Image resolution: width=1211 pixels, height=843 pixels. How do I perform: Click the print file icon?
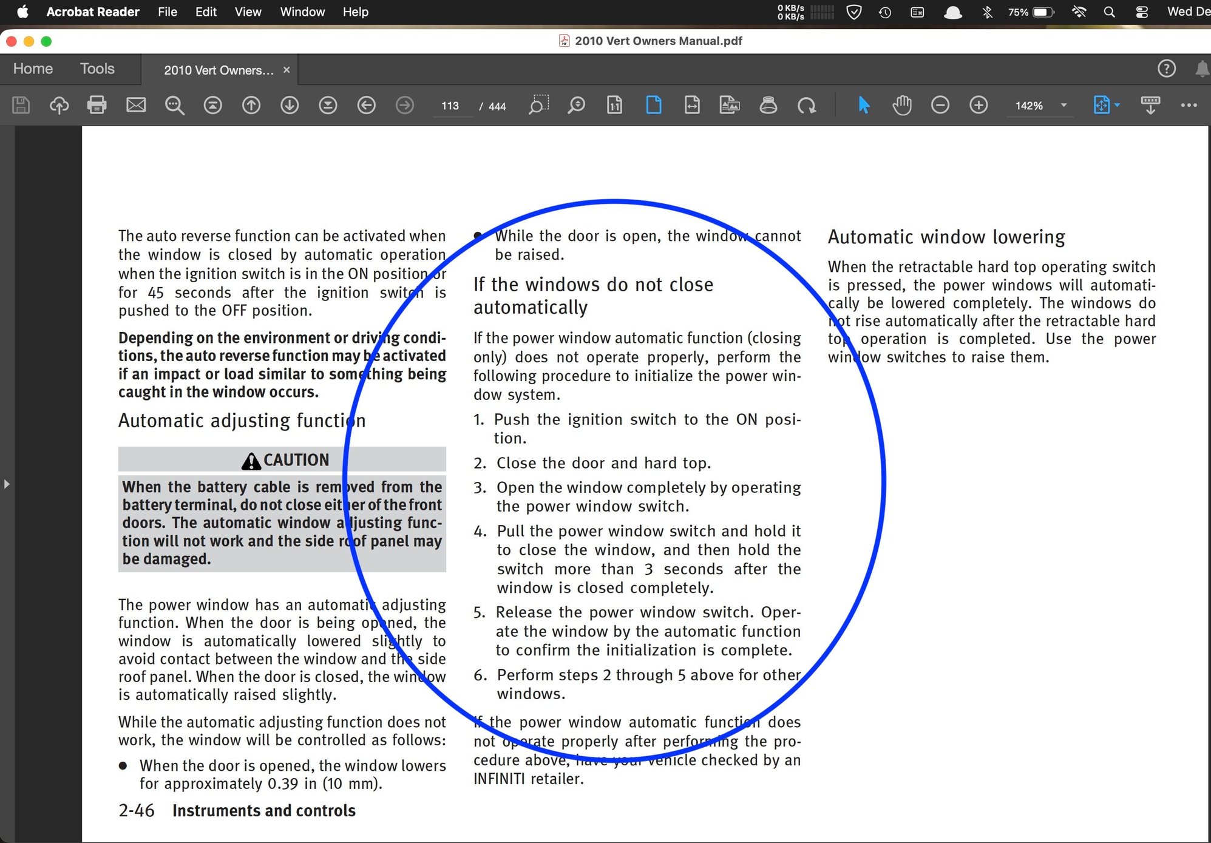(97, 105)
